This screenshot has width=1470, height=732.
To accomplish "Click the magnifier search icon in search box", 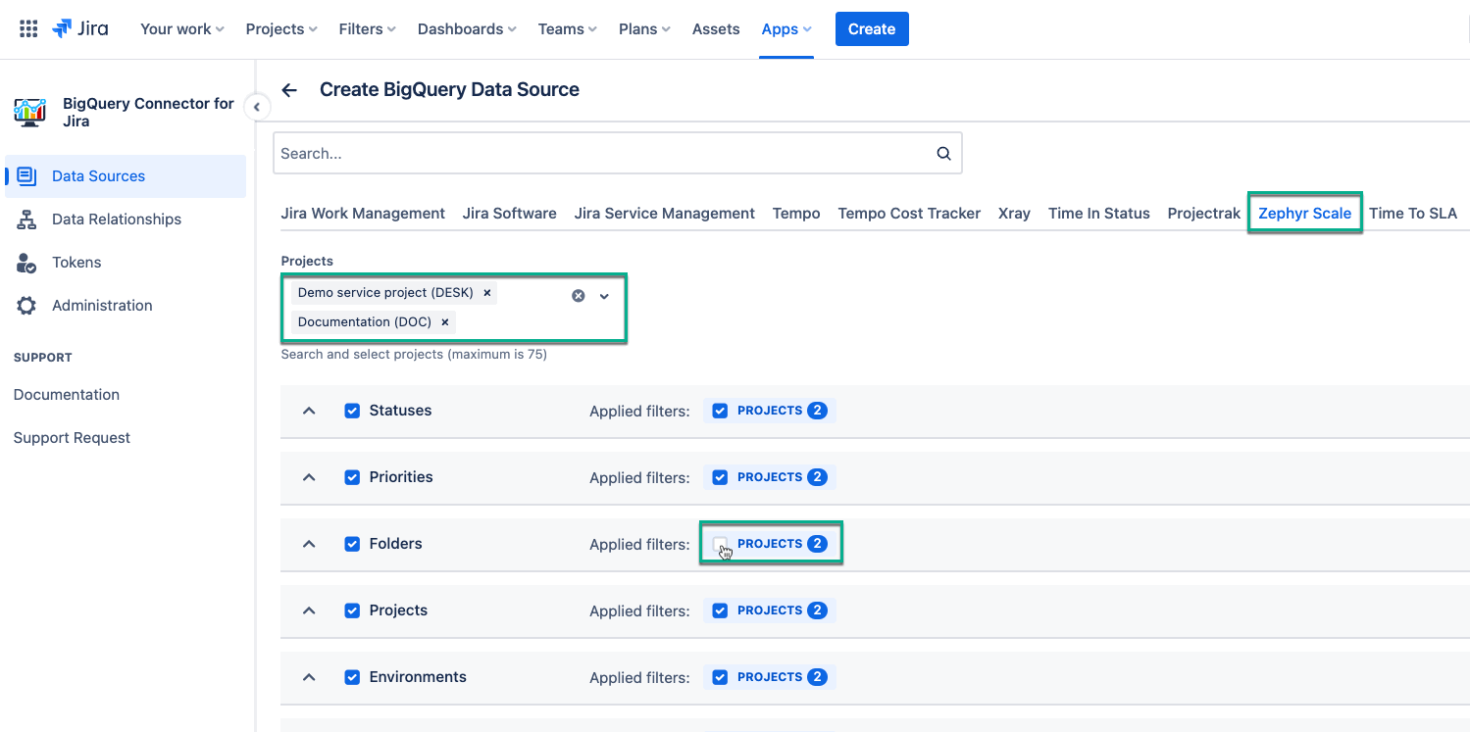I will (x=943, y=154).
